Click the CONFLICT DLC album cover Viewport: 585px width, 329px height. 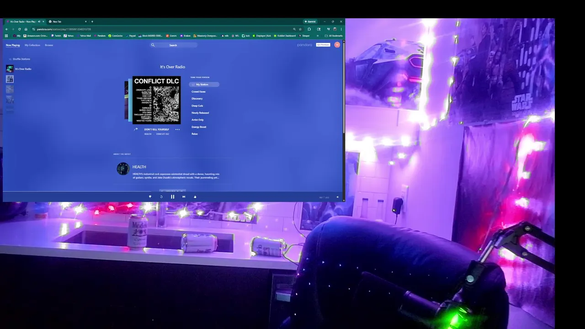coord(157,100)
